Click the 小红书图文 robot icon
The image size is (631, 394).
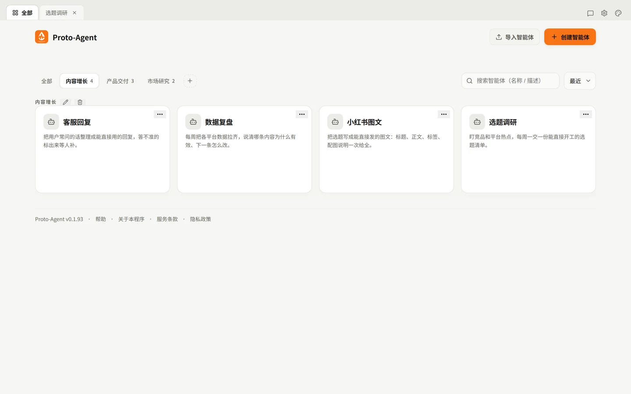[335, 122]
